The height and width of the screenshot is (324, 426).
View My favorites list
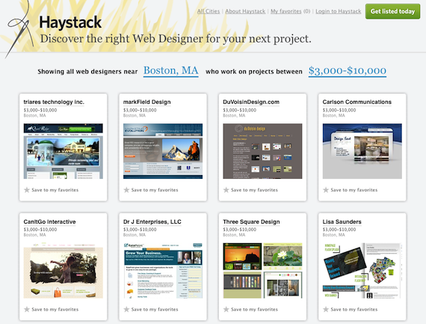[x=286, y=11]
